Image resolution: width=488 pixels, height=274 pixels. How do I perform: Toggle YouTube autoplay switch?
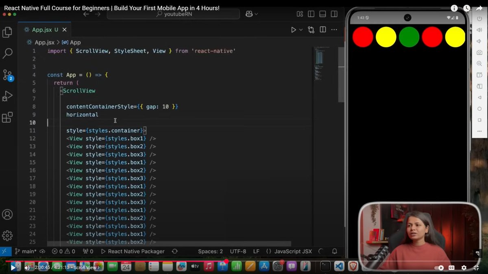[439, 268]
